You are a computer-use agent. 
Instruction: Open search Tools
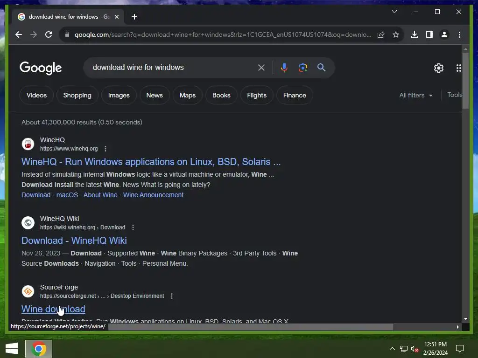click(455, 95)
